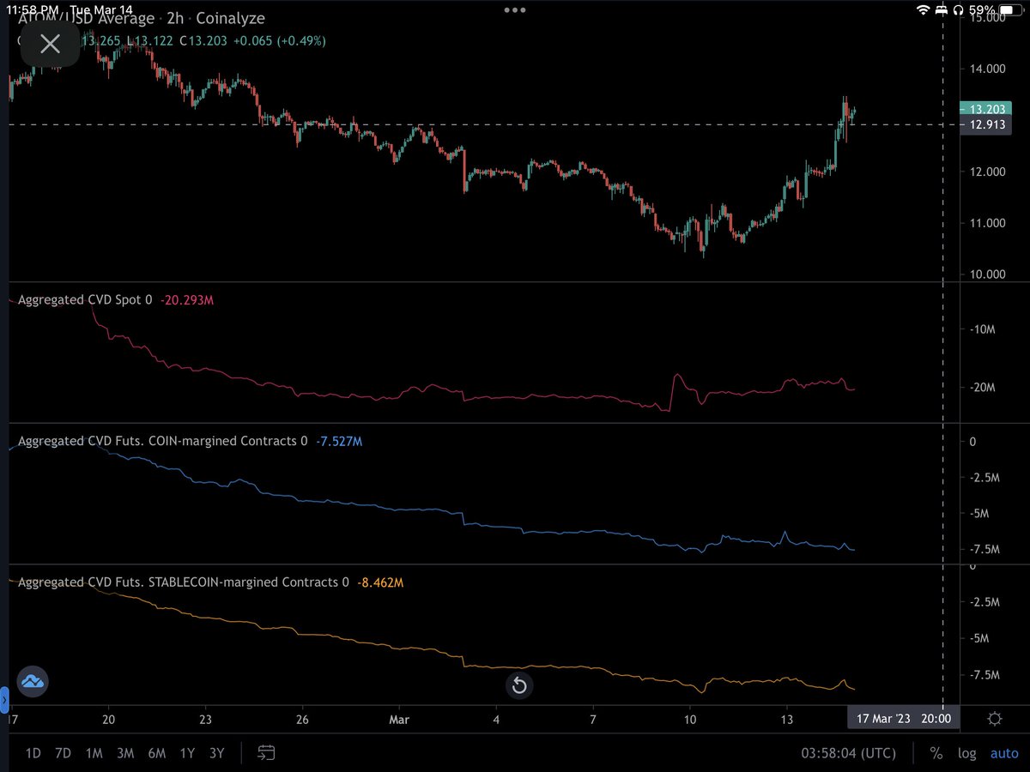Screen dimensions: 1030x772
Task: Select the 7D time range
Action: (63, 753)
